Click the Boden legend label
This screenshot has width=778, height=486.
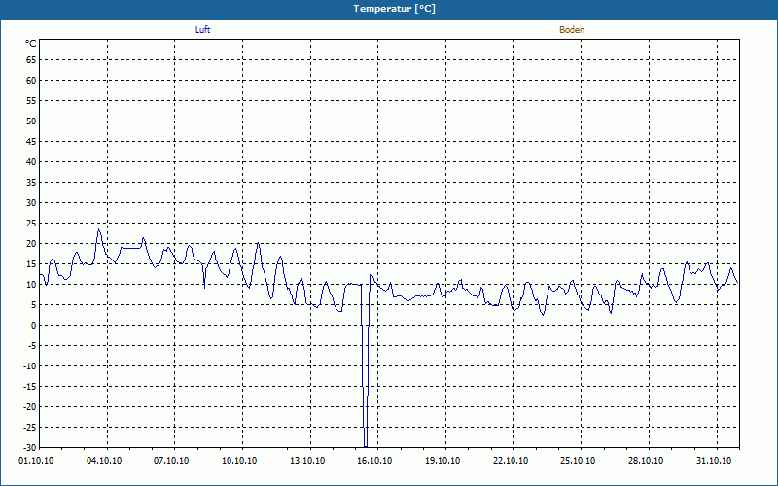pyautogui.click(x=572, y=30)
